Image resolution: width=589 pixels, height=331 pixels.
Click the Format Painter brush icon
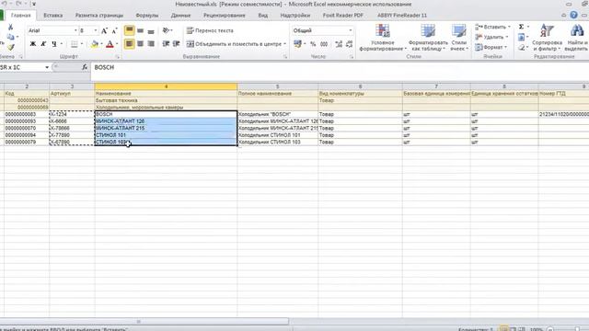[10, 47]
